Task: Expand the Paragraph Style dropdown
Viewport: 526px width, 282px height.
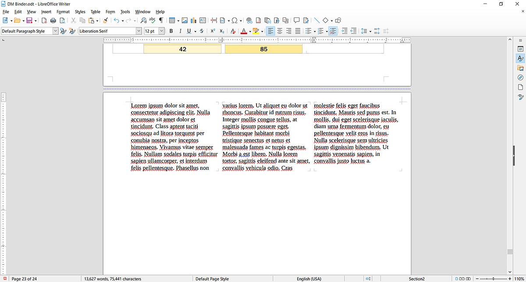Action: [x=55, y=31]
